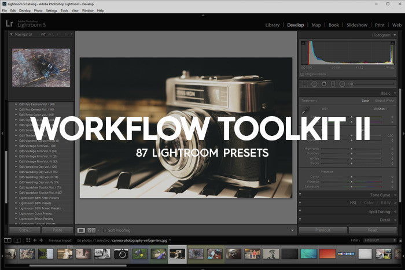
Task: Switch to Before/After Y|Y view icon
Action: coord(91,230)
